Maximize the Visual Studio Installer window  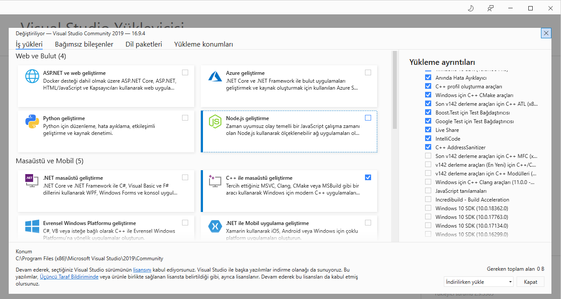pos(531,8)
